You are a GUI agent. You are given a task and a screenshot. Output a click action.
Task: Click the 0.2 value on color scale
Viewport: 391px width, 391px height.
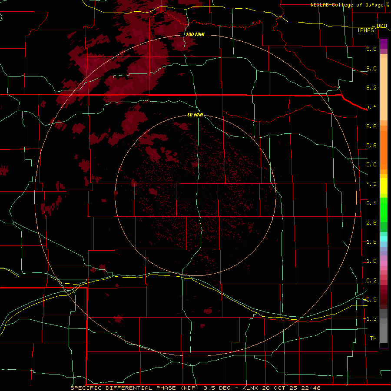click(x=371, y=281)
